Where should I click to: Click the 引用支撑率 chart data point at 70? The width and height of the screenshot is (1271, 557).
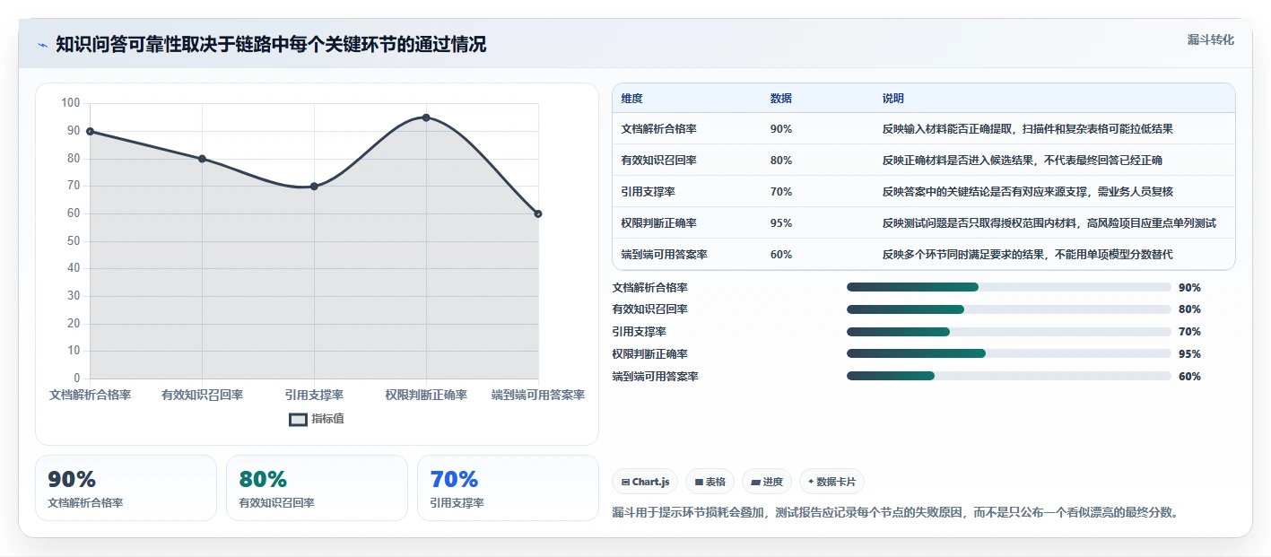pyautogui.click(x=314, y=187)
